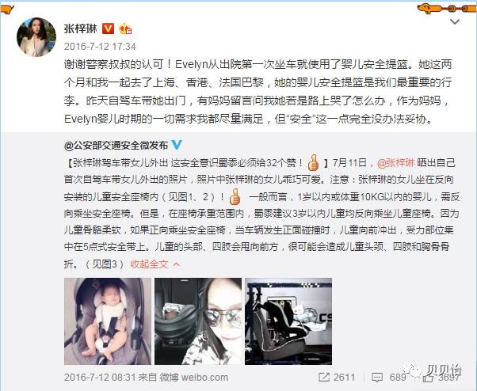Click the first thumbs-up emoji after 32个赞
The image size is (477, 391).
pyautogui.click(x=313, y=163)
